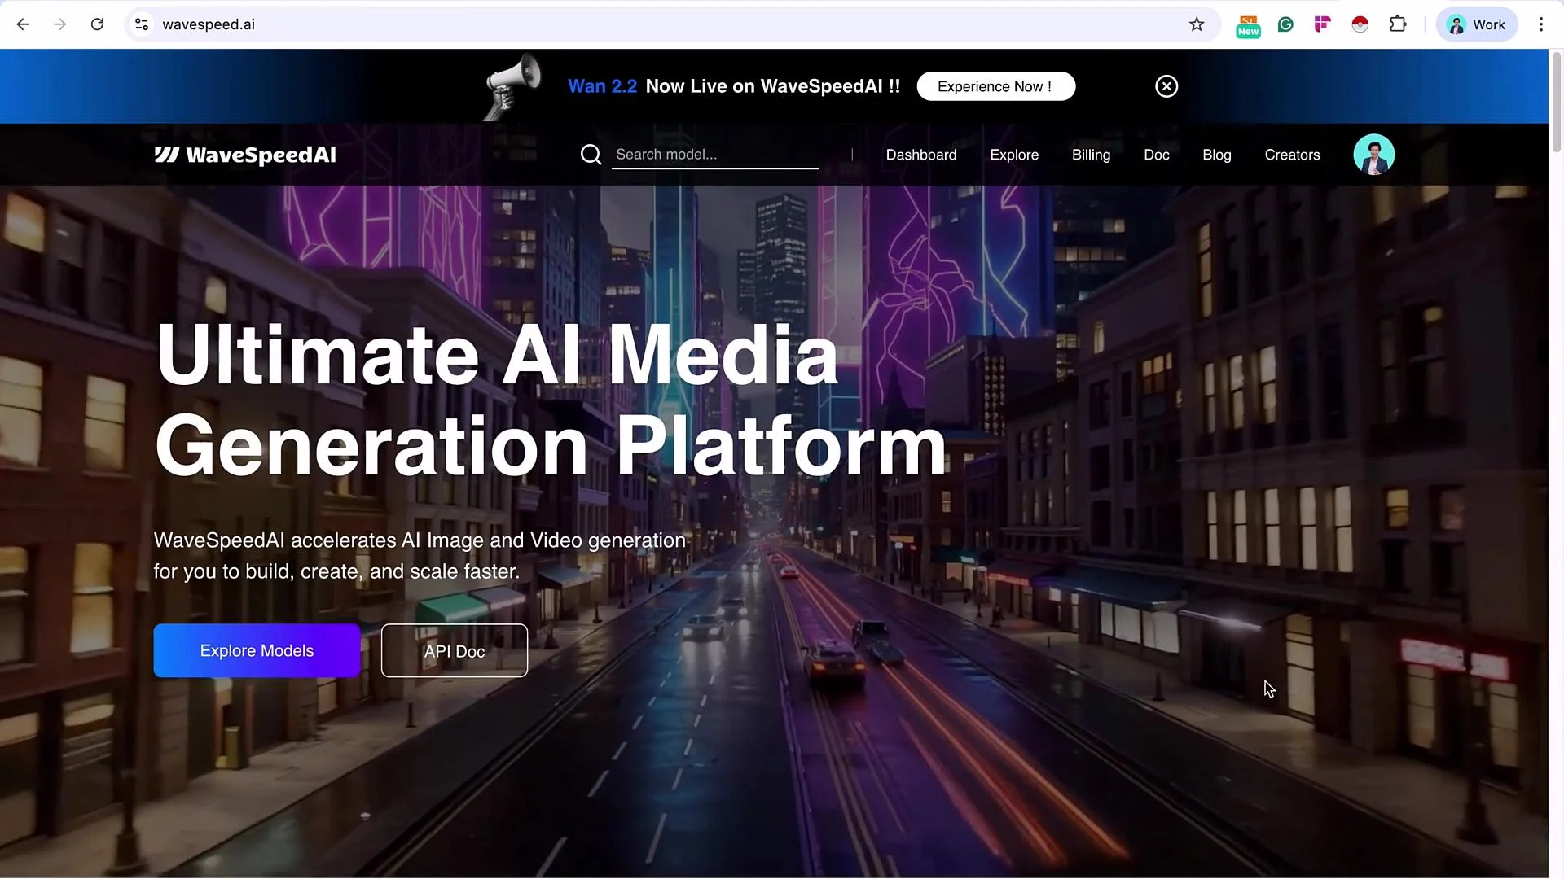Click the wavespeed.ai address bar URL
Viewport: 1564px width, 879px height.
209,24
